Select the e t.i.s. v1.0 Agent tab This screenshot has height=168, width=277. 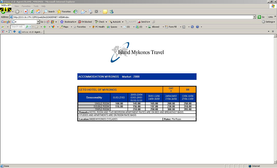coord(31,32)
